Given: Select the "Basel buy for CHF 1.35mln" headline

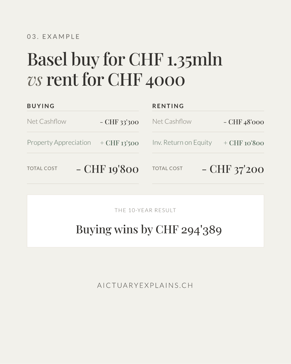Looking at the screenshot, I should coord(125,59).
